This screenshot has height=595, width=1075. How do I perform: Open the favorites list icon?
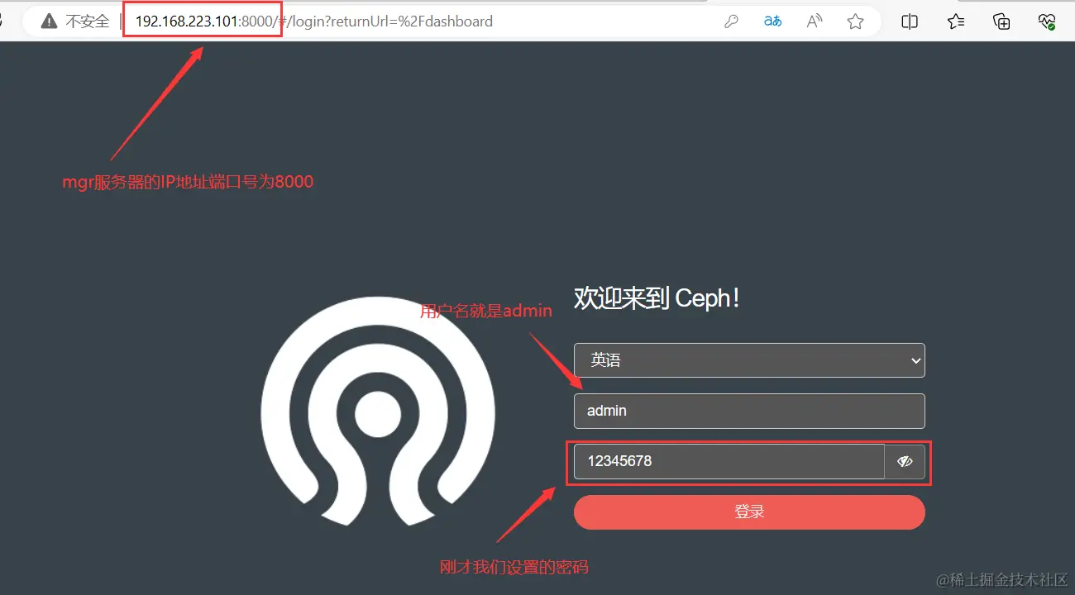(x=956, y=21)
